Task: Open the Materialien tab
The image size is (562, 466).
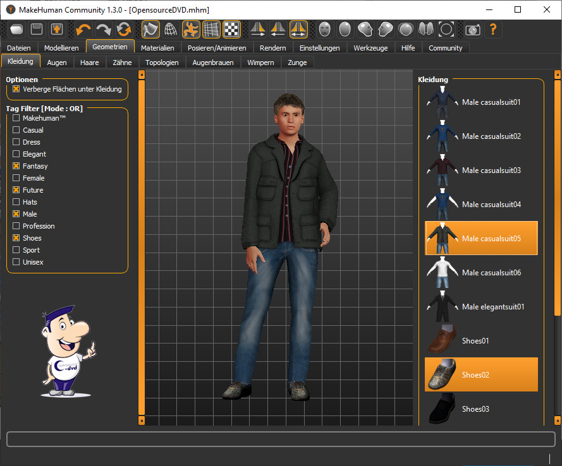Action: [x=157, y=48]
